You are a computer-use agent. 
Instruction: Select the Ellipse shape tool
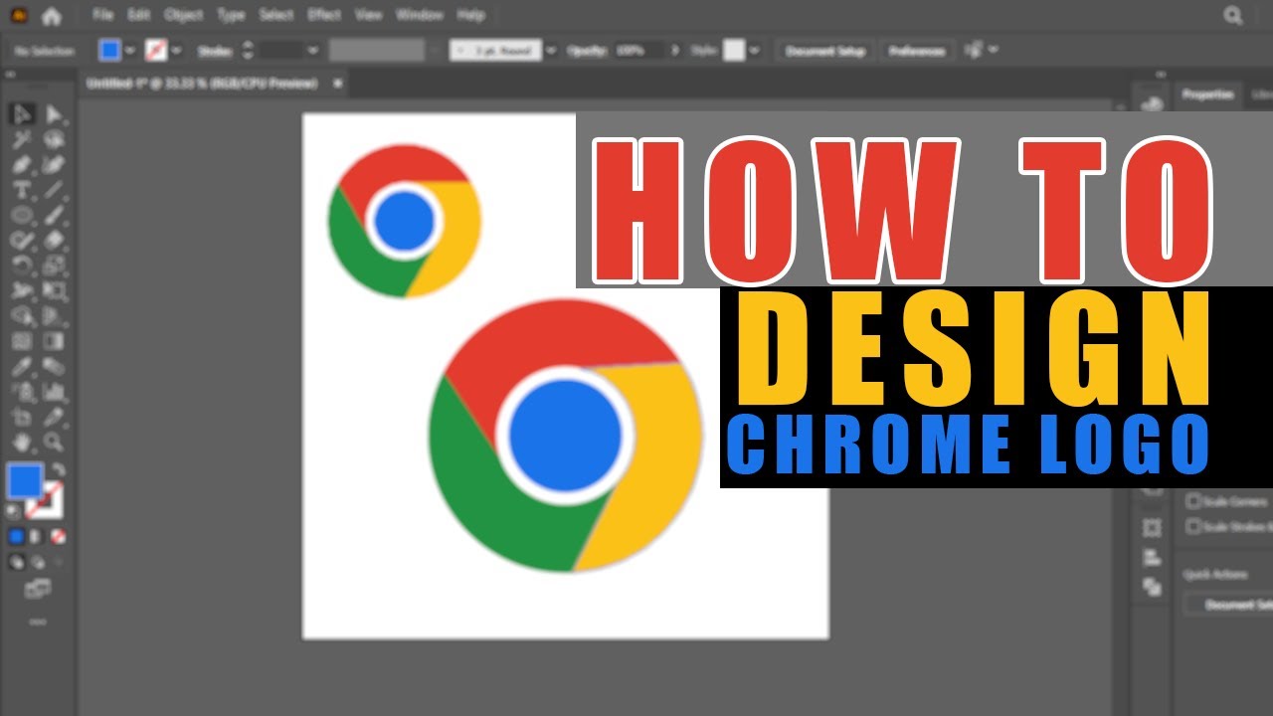pyautogui.click(x=22, y=215)
